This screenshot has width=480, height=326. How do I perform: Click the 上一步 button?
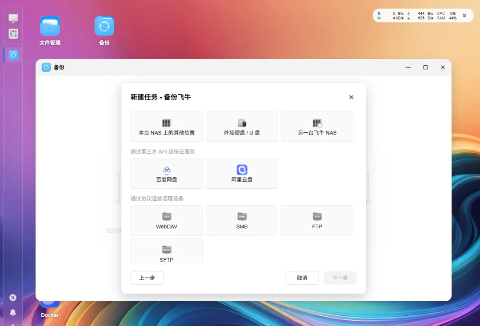pyautogui.click(x=147, y=278)
